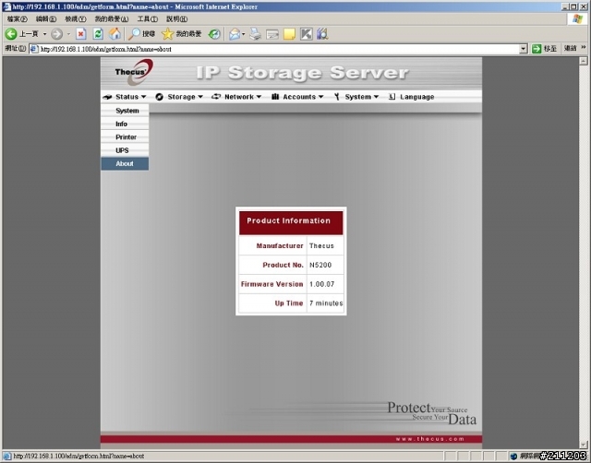The image size is (591, 463).
Task: Click the status bar URL text
Action: (78, 456)
